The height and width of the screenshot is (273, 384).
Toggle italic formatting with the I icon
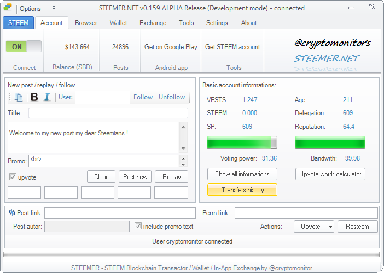tap(47, 97)
